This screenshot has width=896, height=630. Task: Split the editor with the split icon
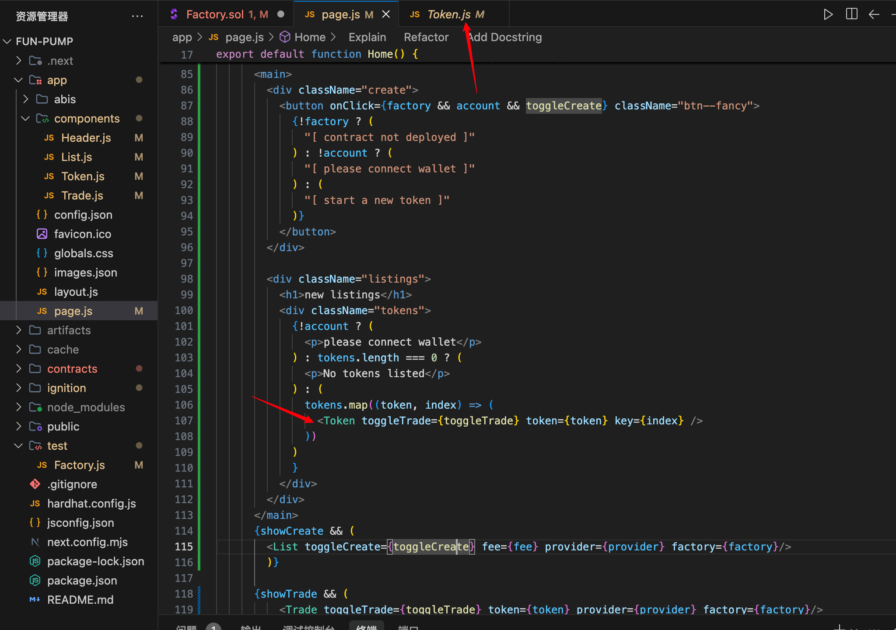coord(851,14)
